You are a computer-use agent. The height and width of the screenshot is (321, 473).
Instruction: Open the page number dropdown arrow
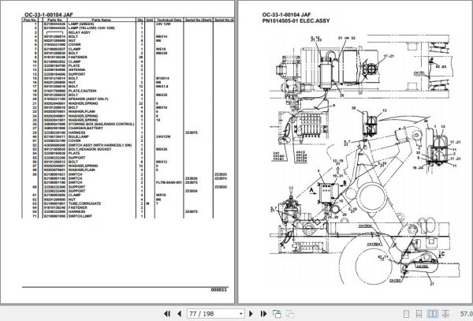(x=240, y=314)
